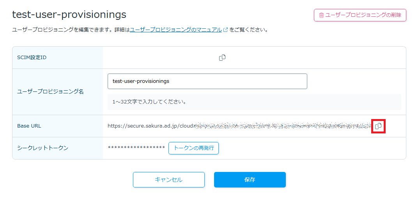Click the SCIM設定ID row label
This screenshot has width=418, height=198.
pyautogui.click(x=32, y=58)
